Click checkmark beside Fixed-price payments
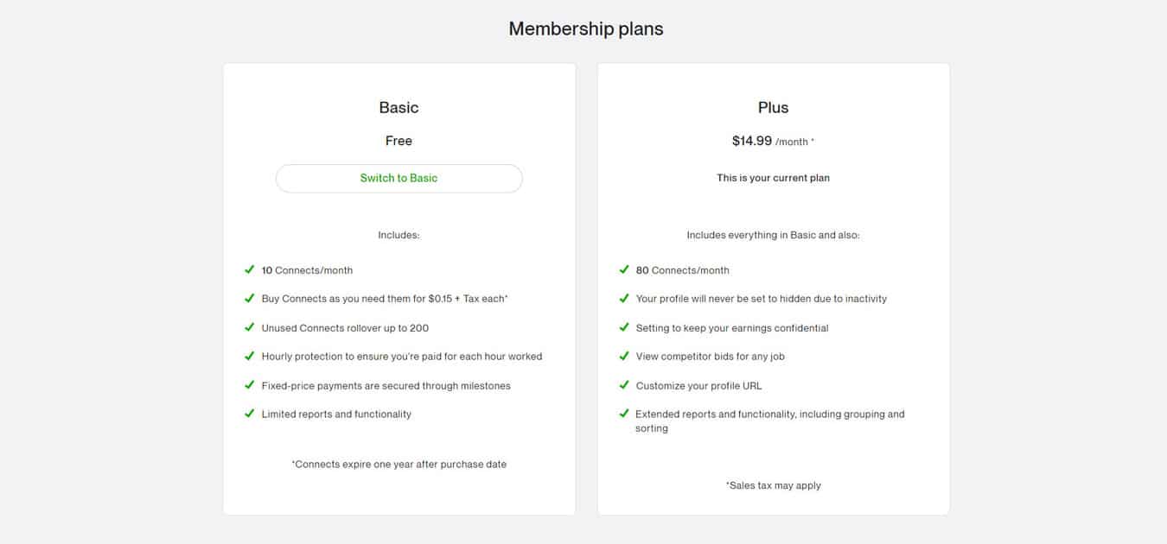1167x544 pixels. pyautogui.click(x=250, y=386)
